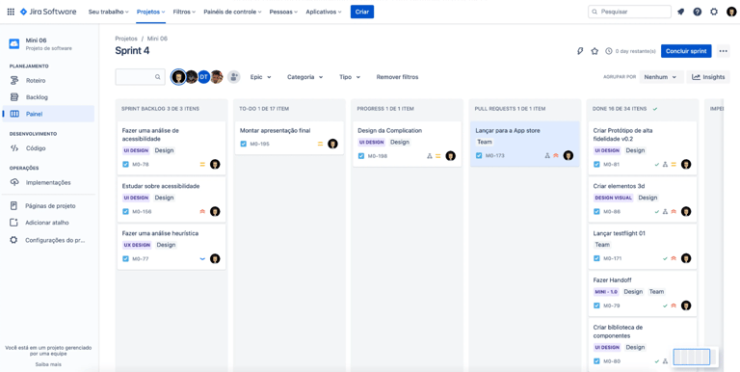Viewport: 740px width, 372px height.
Task: Click subtask icon on M0-173 card
Action: pyautogui.click(x=547, y=155)
